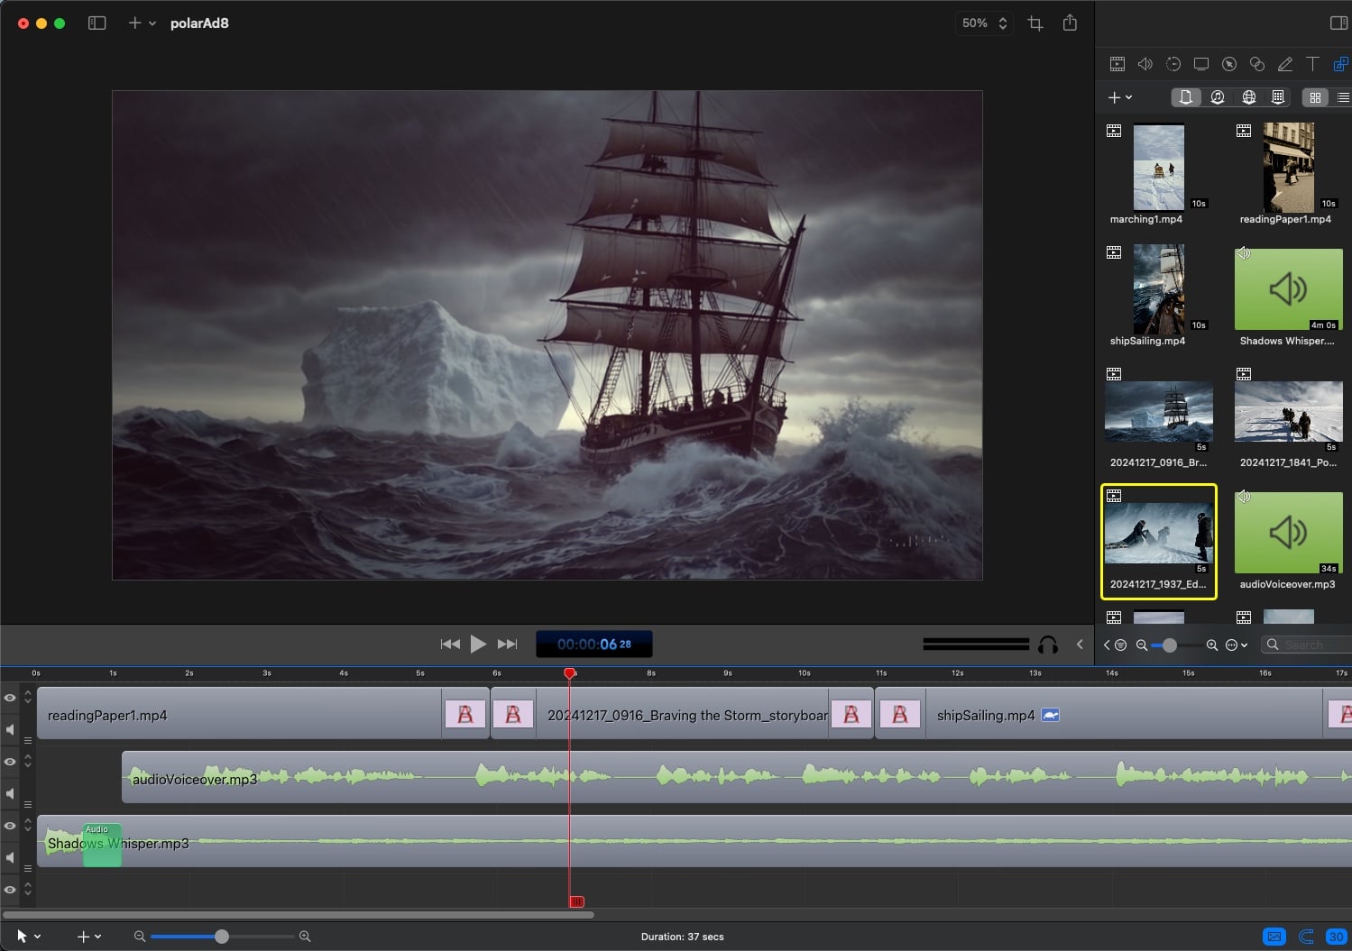The image size is (1352, 951).
Task: Select the marching1.mp4 thumbnail
Action: (x=1158, y=168)
